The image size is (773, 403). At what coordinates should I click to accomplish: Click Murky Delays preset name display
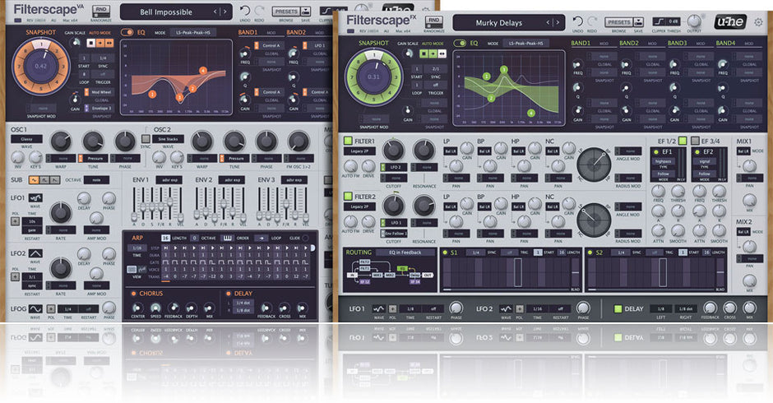click(x=498, y=23)
